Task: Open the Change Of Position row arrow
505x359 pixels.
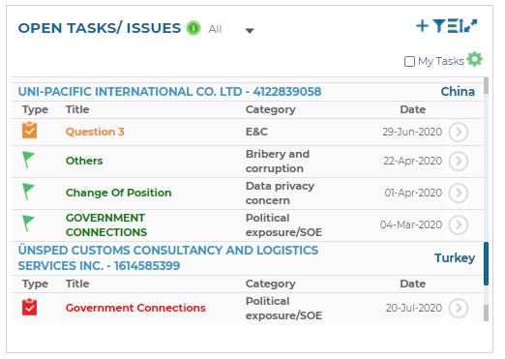Action: coord(459,193)
